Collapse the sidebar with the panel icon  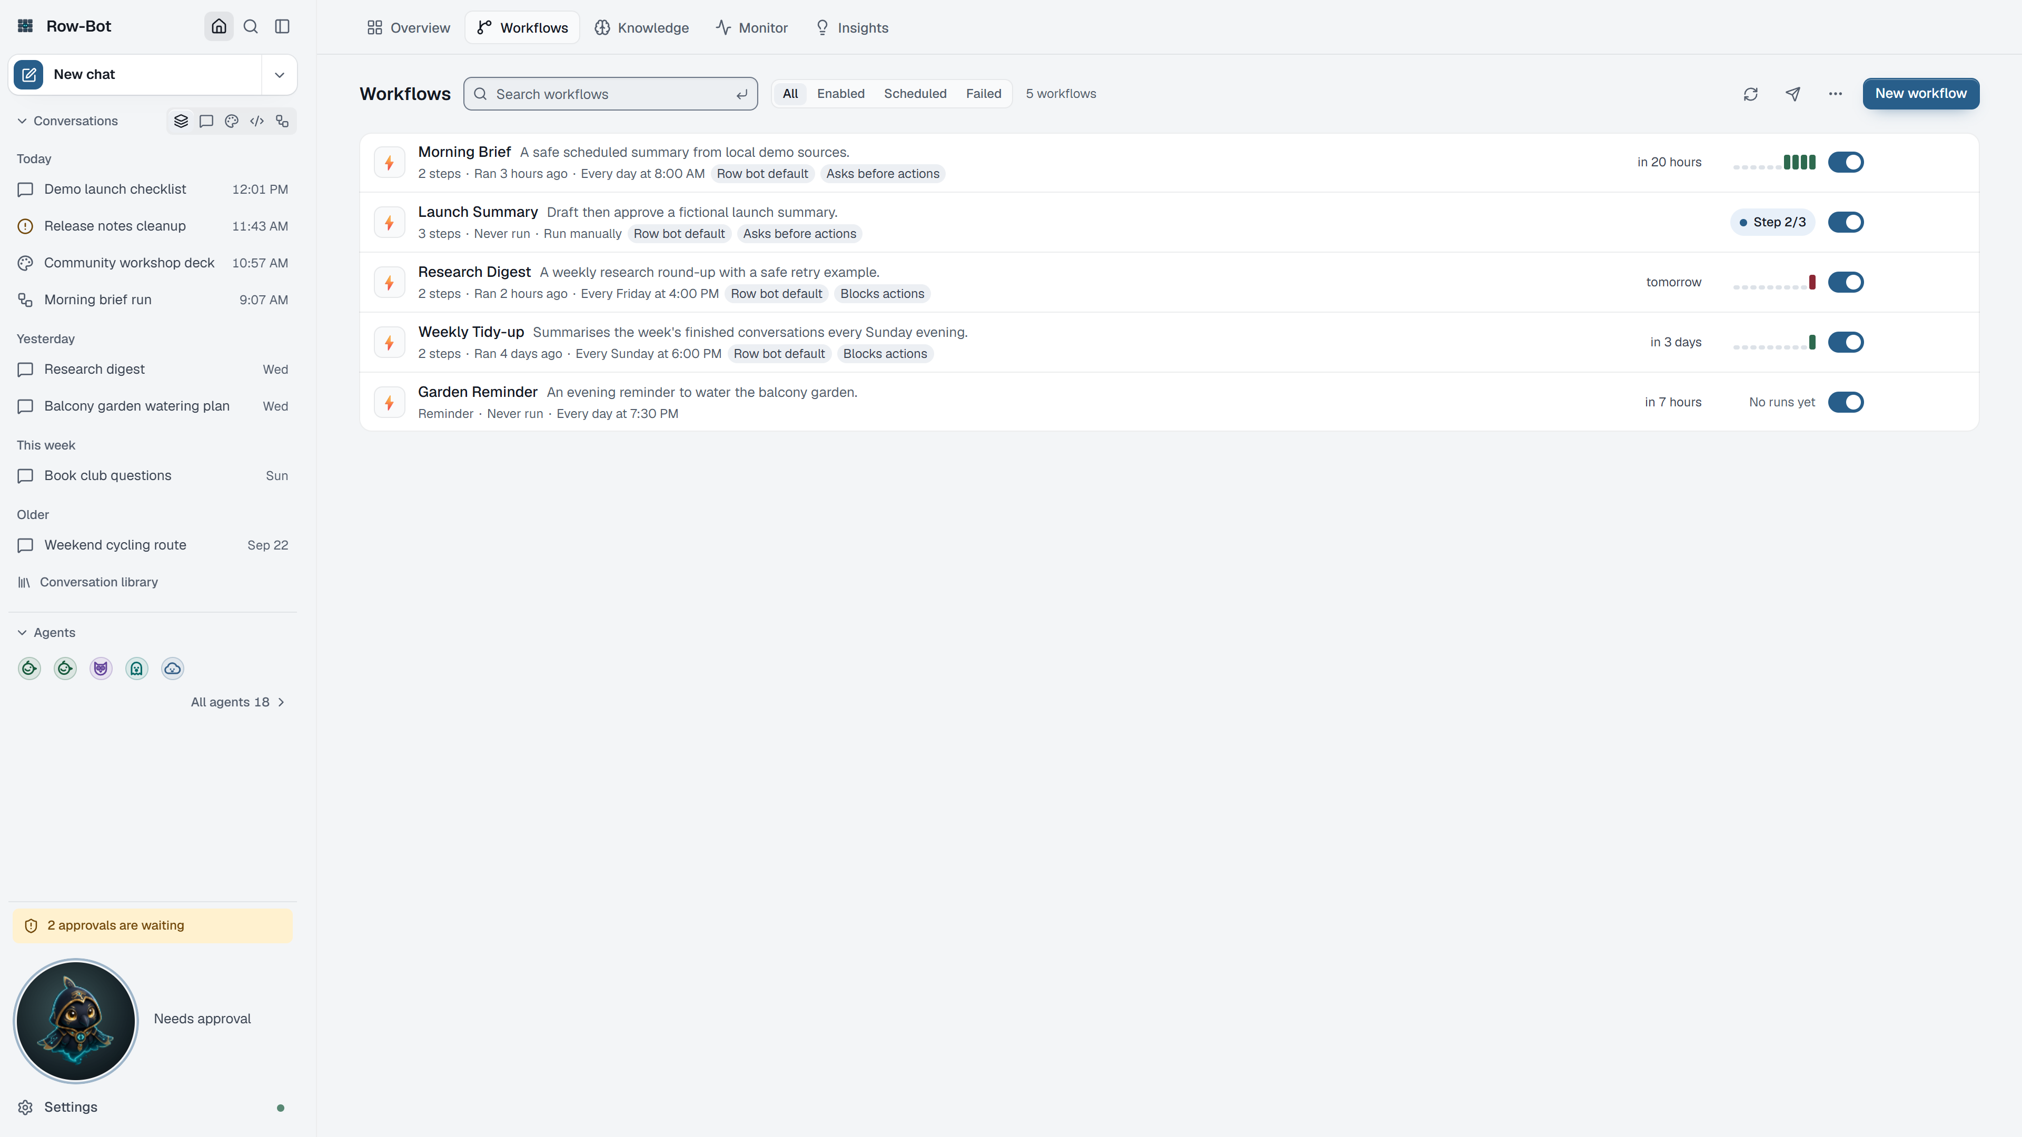coord(283,26)
